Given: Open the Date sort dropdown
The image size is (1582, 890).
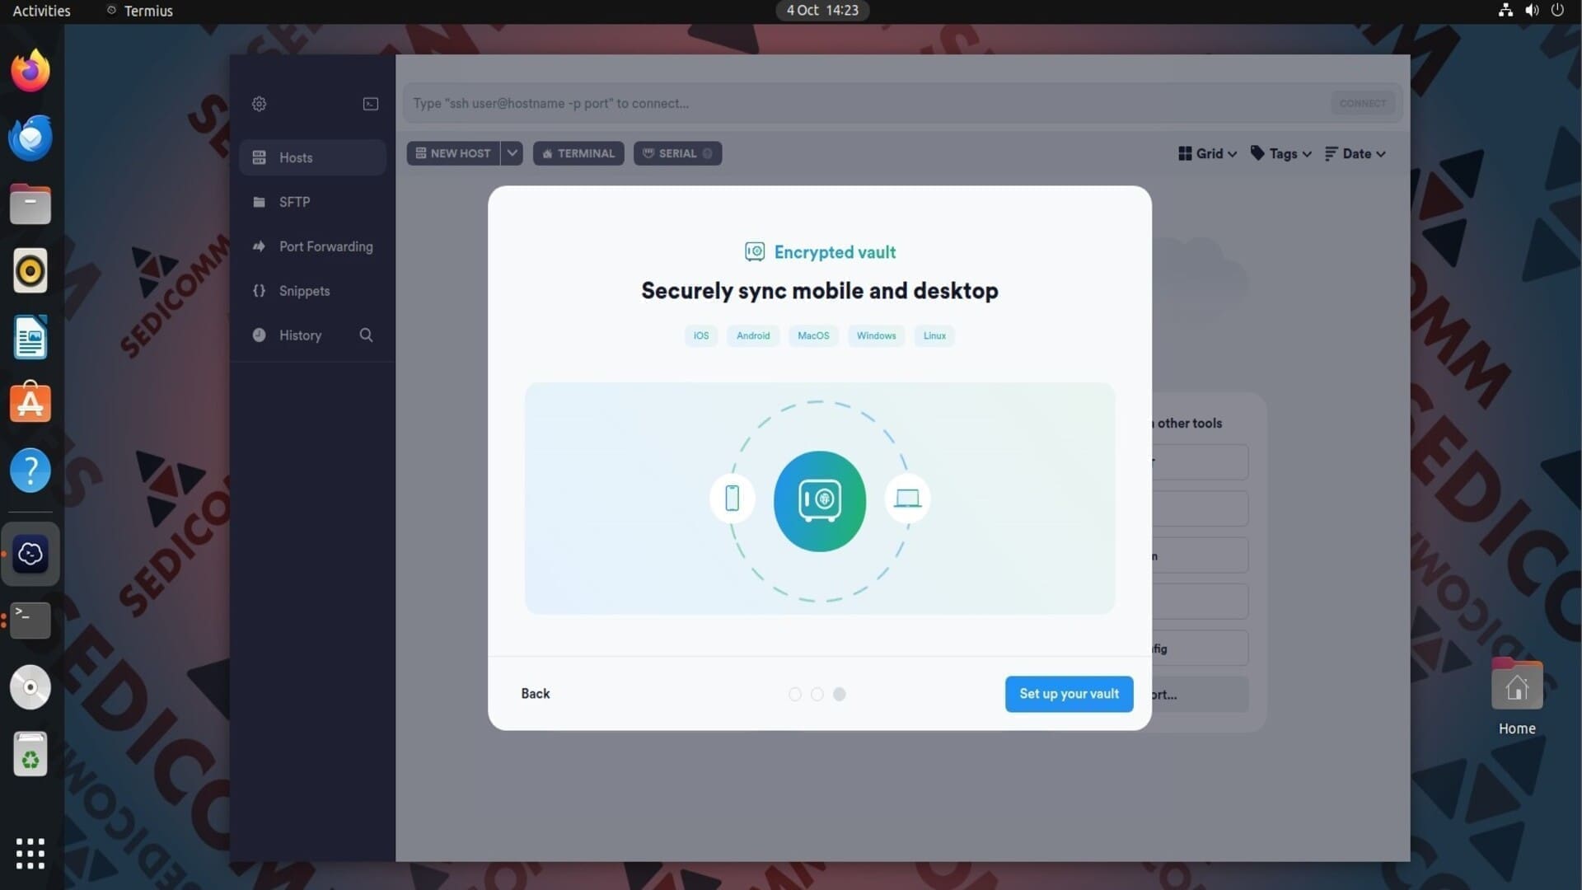Looking at the screenshot, I should [1355, 153].
